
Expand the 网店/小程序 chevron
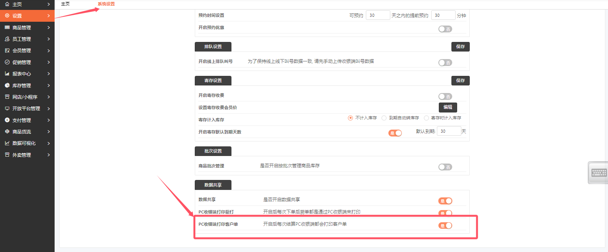(x=49, y=97)
